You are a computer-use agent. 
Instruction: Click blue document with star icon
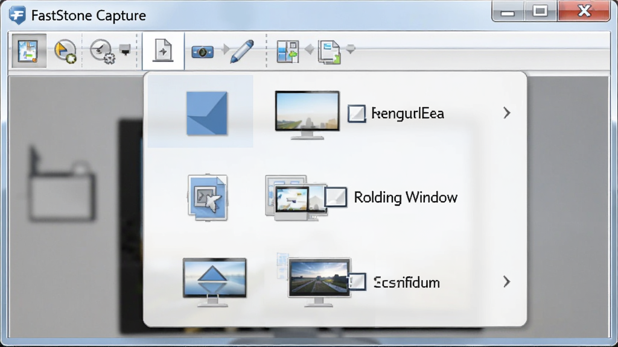208,198
